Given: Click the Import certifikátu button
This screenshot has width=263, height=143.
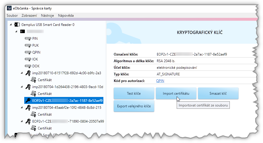Looking at the screenshot, I should pos(176,93).
